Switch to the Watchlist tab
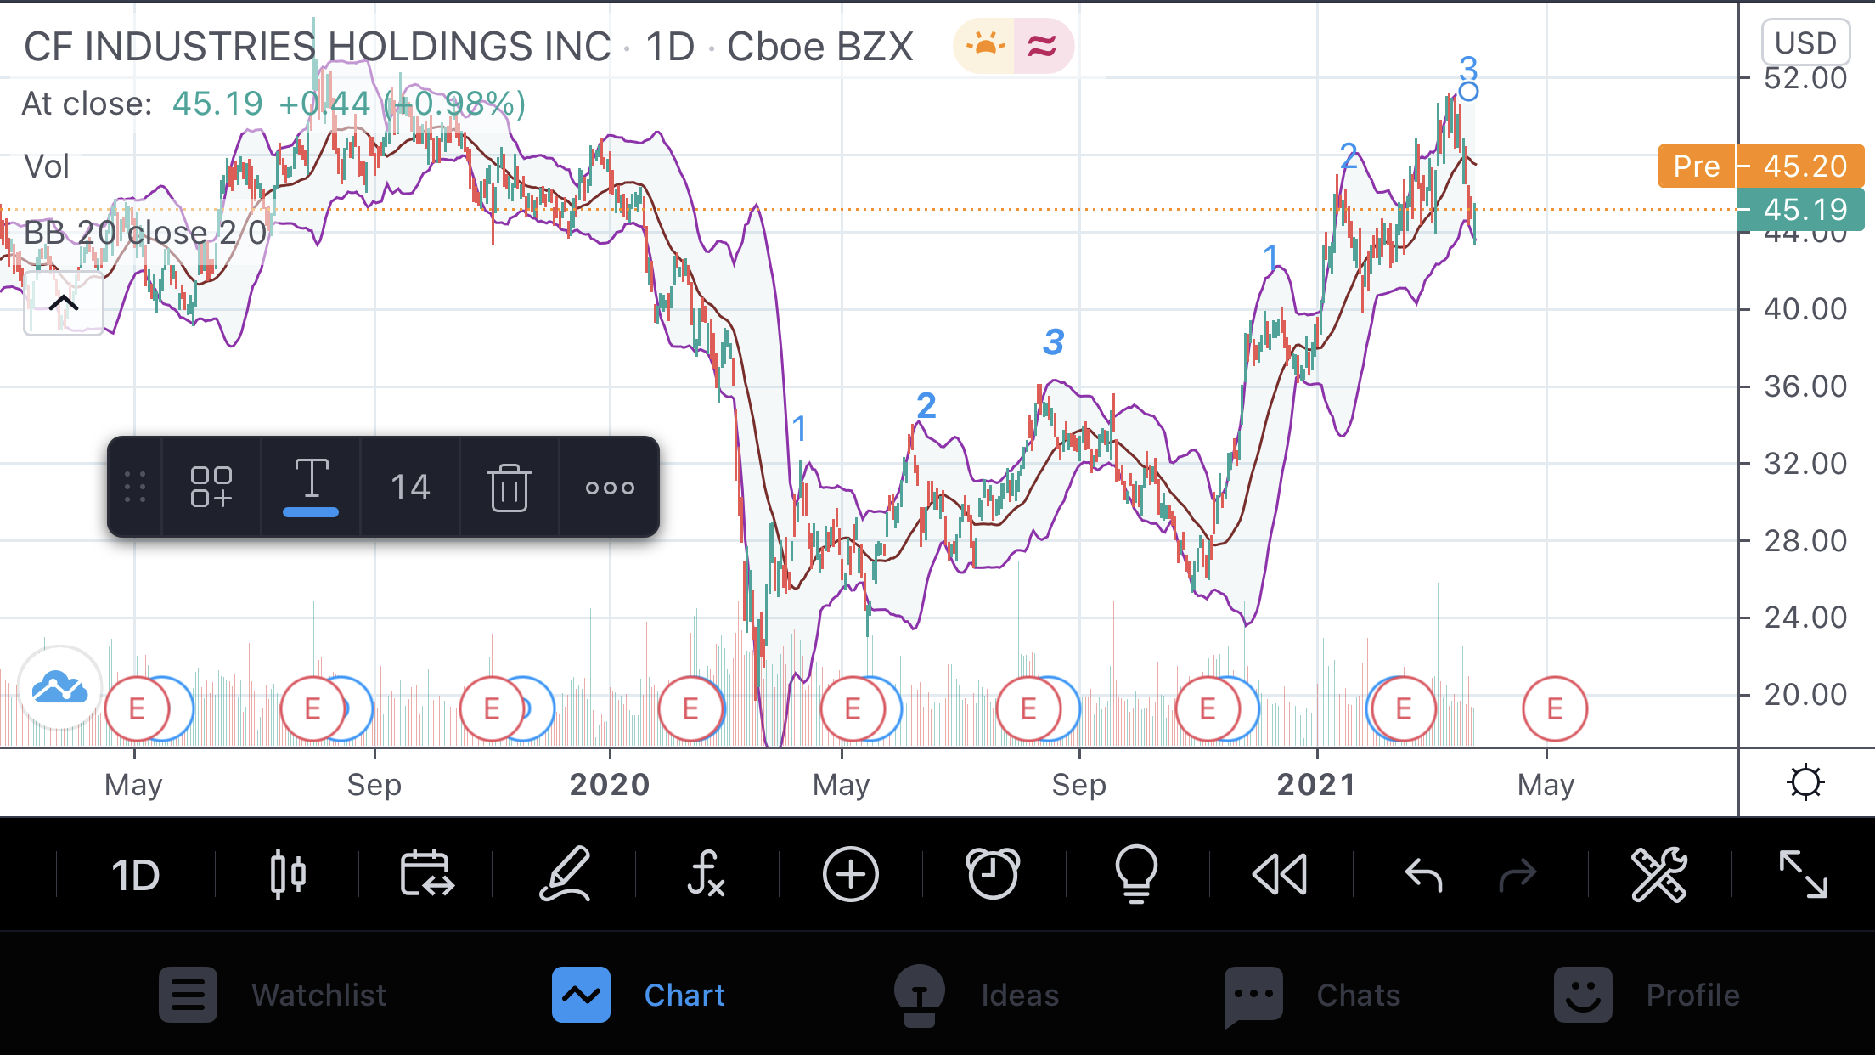The height and width of the screenshot is (1055, 1875). [x=273, y=995]
